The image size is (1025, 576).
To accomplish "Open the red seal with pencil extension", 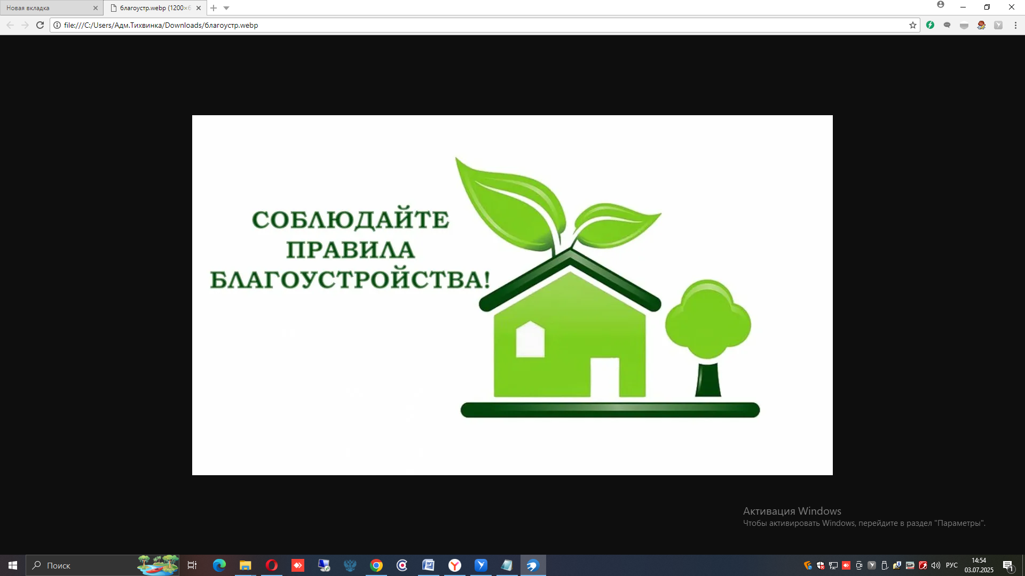I will [x=981, y=25].
